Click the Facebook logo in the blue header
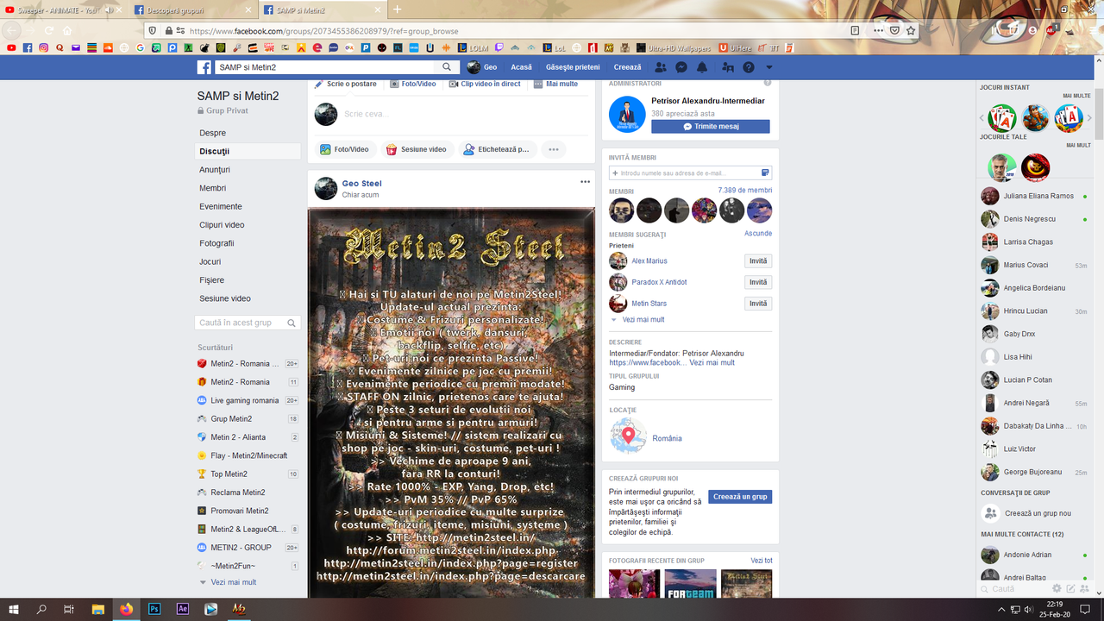Viewport: 1104px width, 621px height. pyautogui.click(x=204, y=67)
